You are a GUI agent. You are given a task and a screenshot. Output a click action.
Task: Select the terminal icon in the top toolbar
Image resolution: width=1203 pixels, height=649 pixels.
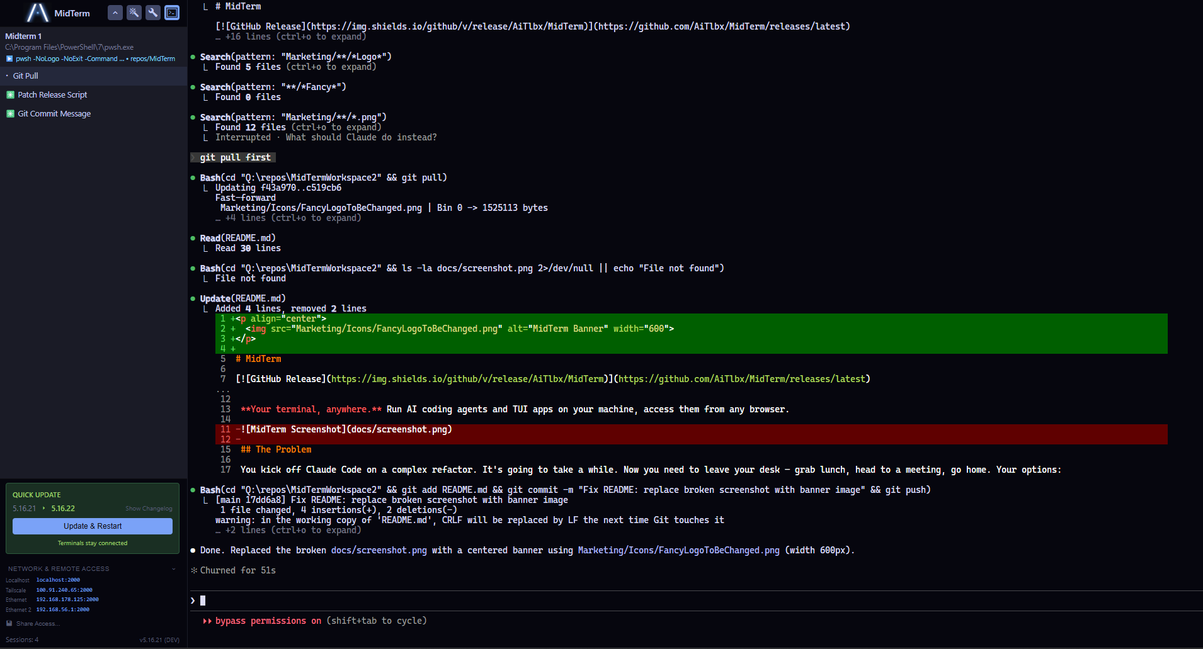tap(171, 13)
